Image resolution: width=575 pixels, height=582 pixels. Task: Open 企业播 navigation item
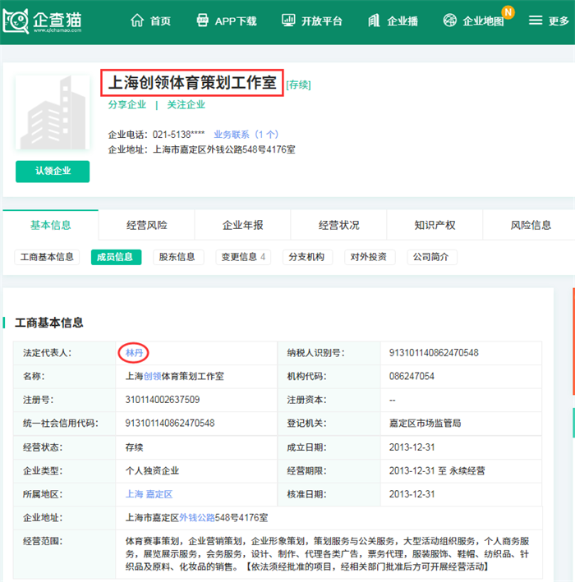(402, 21)
